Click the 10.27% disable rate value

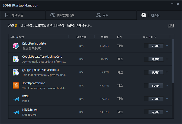105,72
